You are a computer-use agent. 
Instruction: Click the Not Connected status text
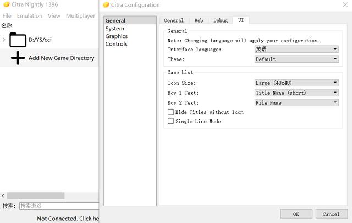68,219
